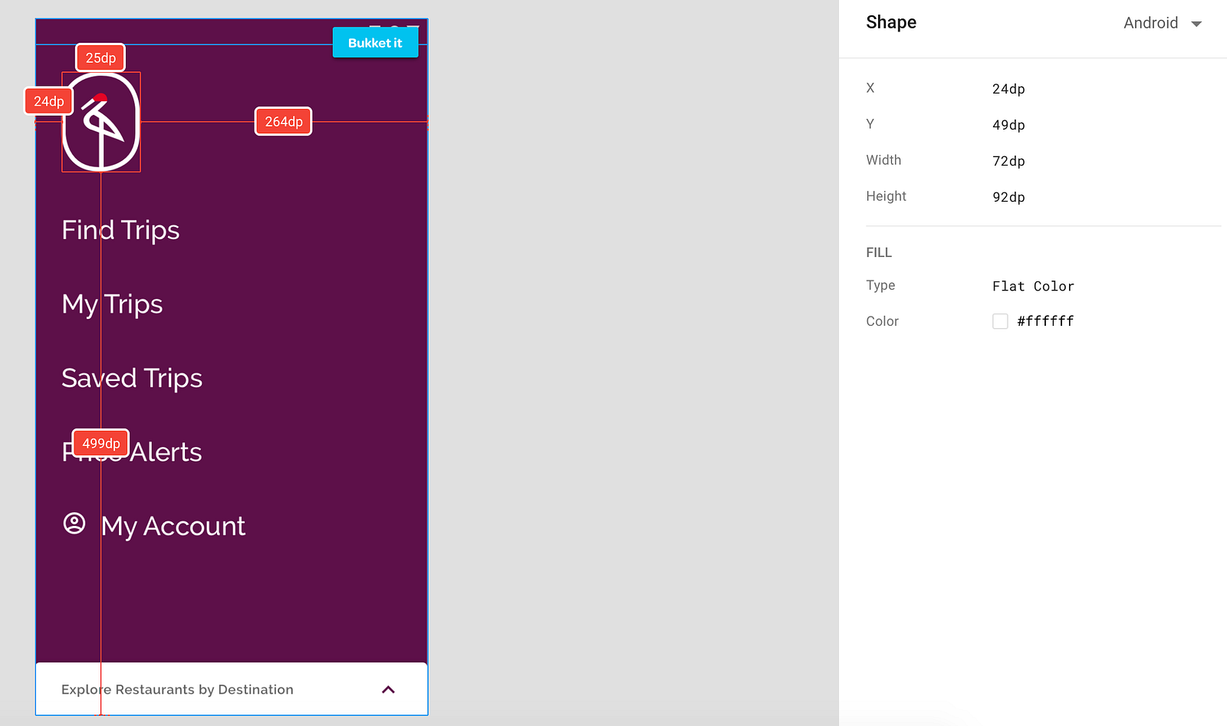The image size is (1227, 726).
Task: Select the X value 24dp
Action: pos(1008,89)
